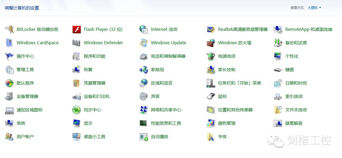Click the 程序和功能 text link
Image resolution: width=342 pixels, height=158 pixels.
click(x=95, y=56)
